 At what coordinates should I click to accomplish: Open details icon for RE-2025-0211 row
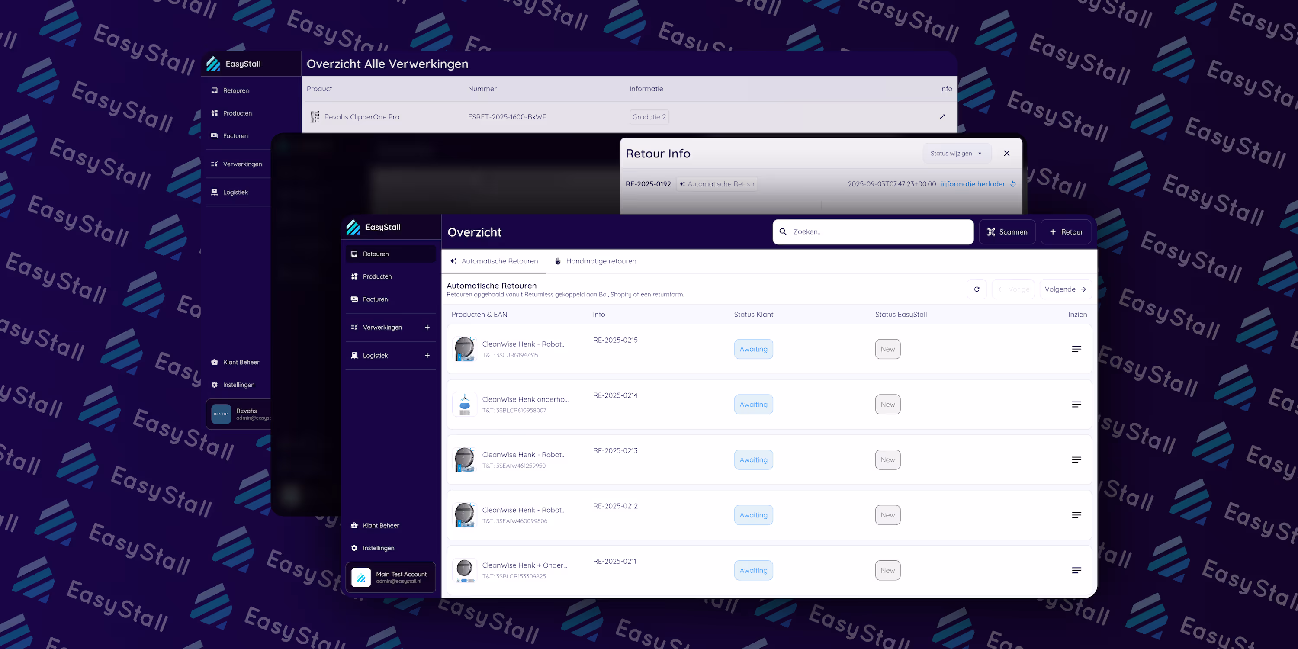pyautogui.click(x=1076, y=570)
